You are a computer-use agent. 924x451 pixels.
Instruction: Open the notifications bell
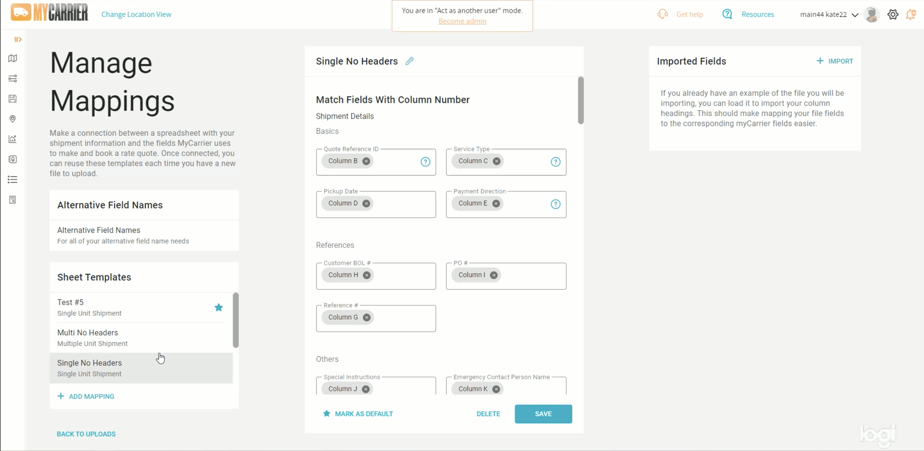coord(911,14)
